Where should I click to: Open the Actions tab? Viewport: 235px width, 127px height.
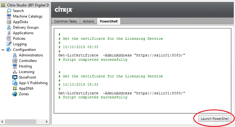point(88,21)
